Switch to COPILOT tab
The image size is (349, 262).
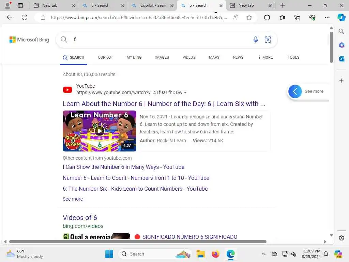point(105,57)
